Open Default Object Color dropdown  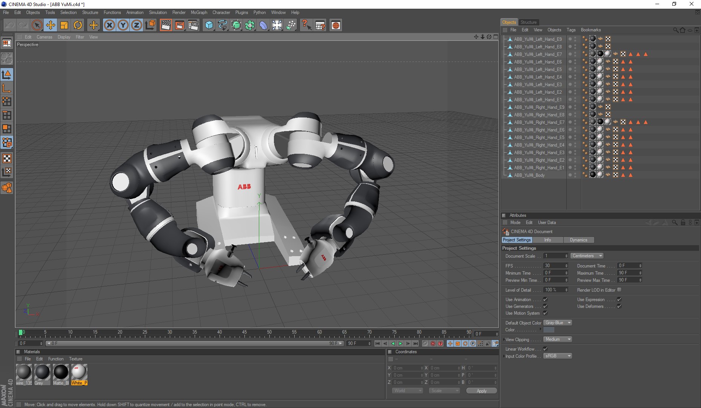[558, 323]
